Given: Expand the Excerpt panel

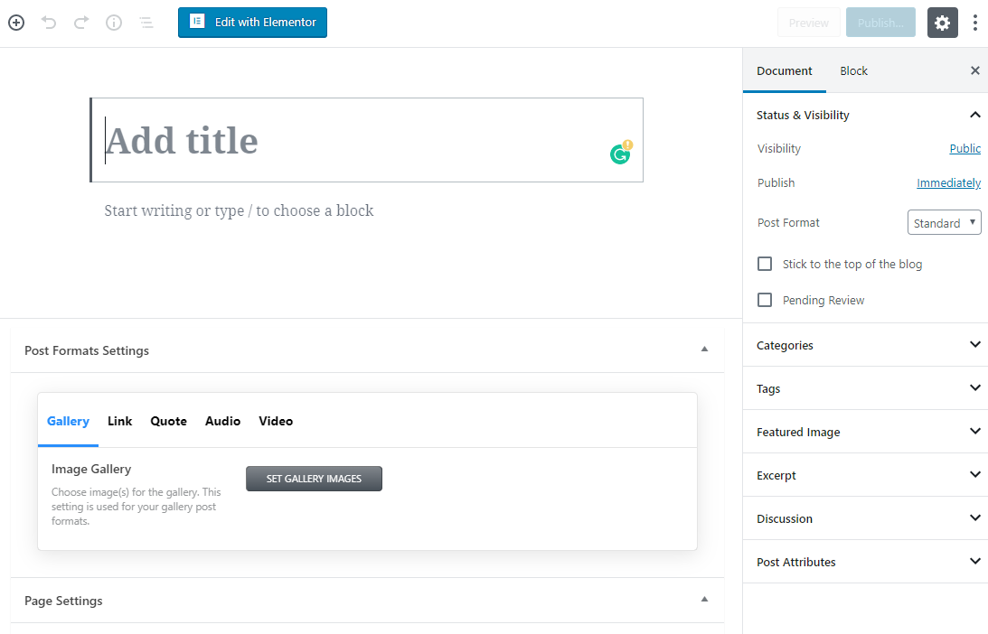Looking at the screenshot, I should click(865, 475).
